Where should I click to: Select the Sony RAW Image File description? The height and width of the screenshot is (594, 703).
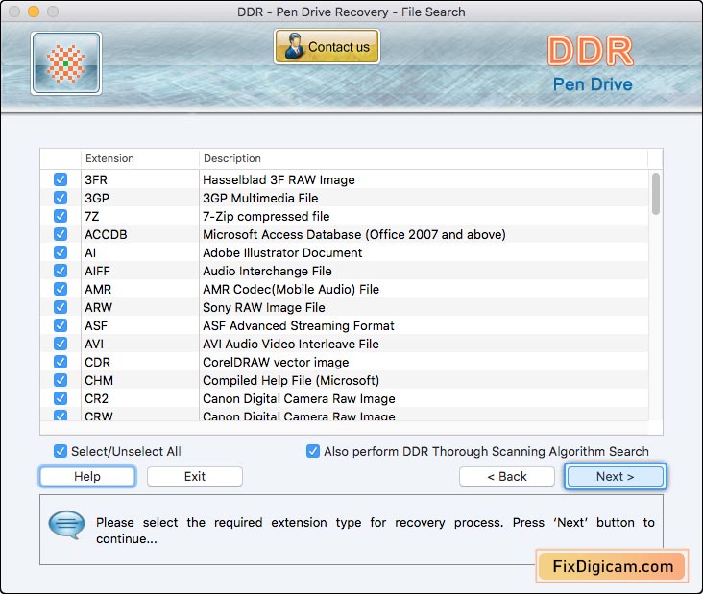(263, 307)
